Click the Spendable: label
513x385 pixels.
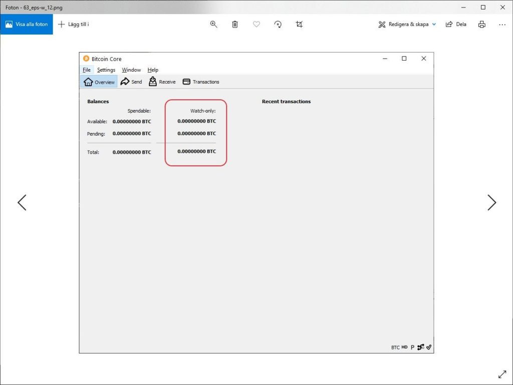139,111
